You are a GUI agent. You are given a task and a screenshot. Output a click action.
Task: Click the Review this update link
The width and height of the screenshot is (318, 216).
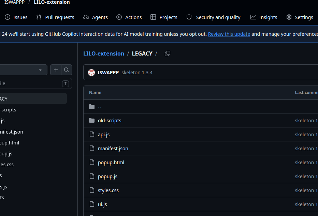[229, 34]
